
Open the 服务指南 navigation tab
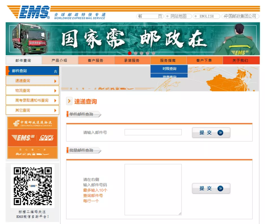pyautogui.click(x=168, y=60)
